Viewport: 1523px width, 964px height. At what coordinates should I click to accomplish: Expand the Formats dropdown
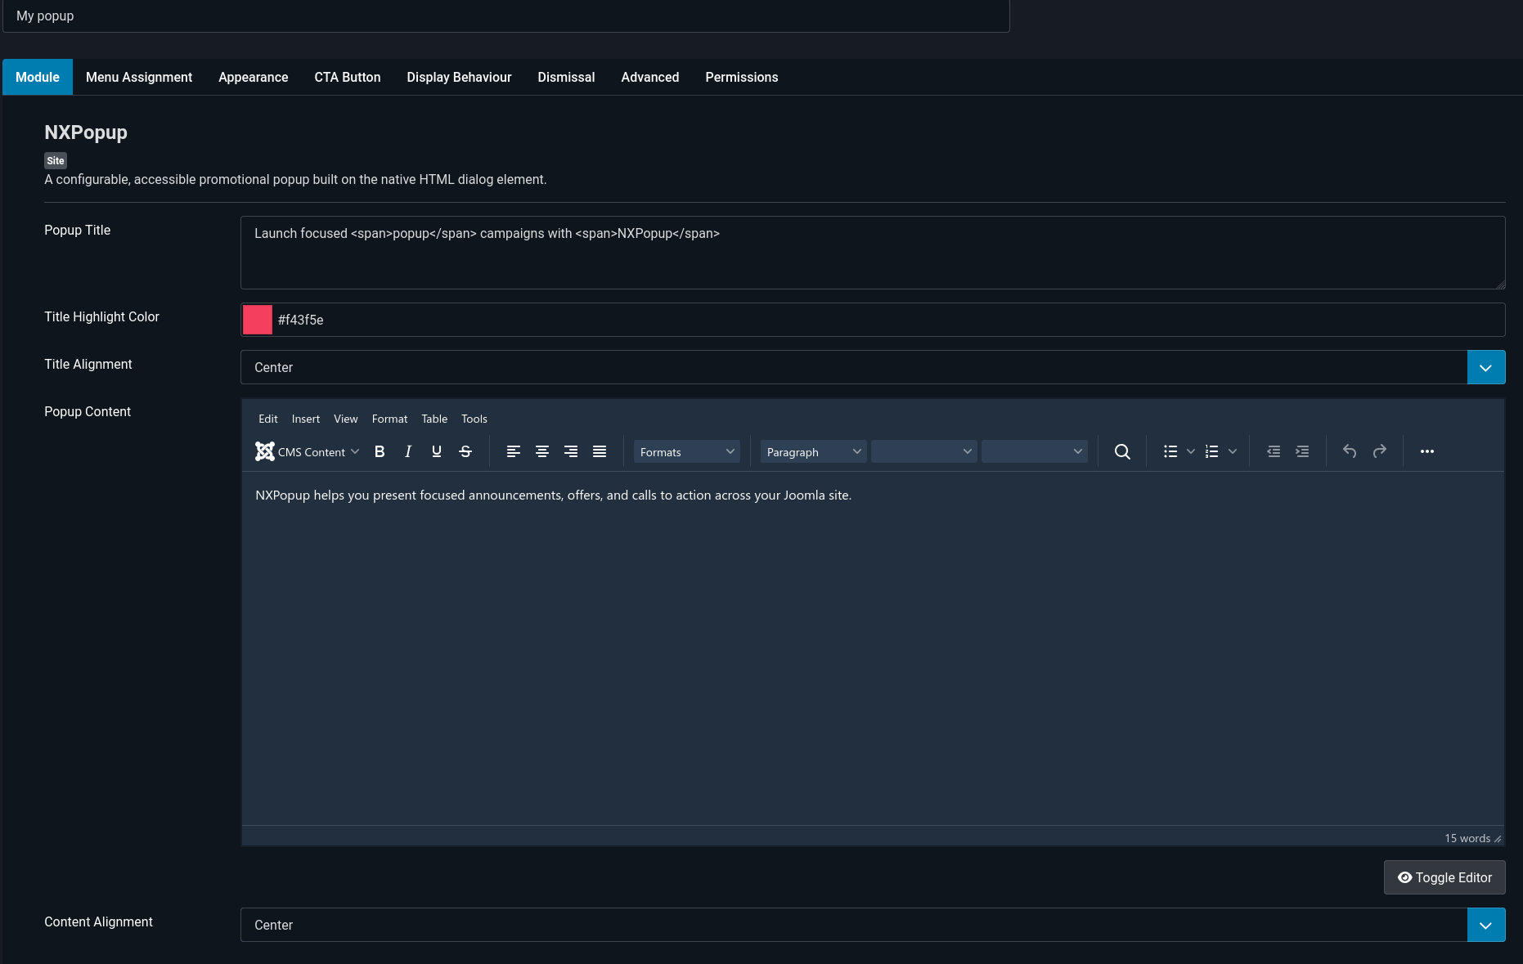pyautogui.click(x=687, y=451)
